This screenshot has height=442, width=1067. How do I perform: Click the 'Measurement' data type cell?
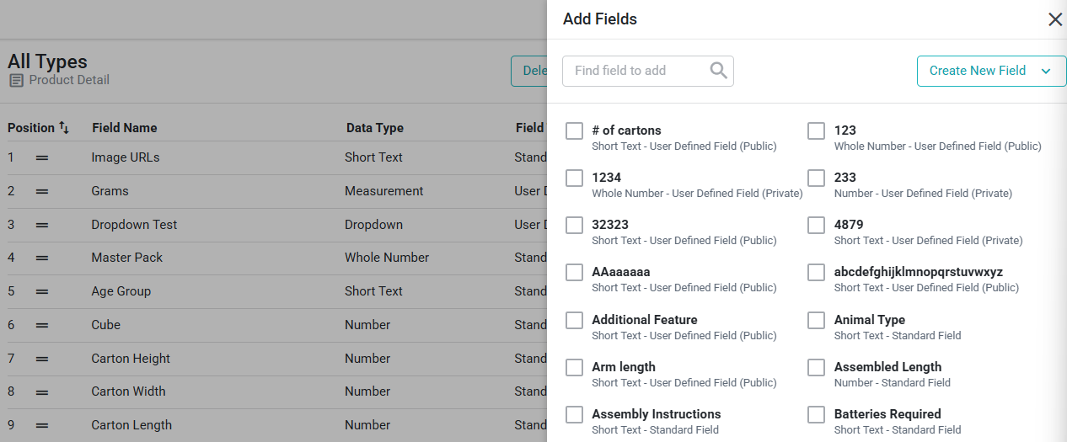384,191
